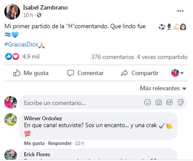Like the post with Me gusta
The width and height of the screenshot is (193, 161).
(31, 73)
